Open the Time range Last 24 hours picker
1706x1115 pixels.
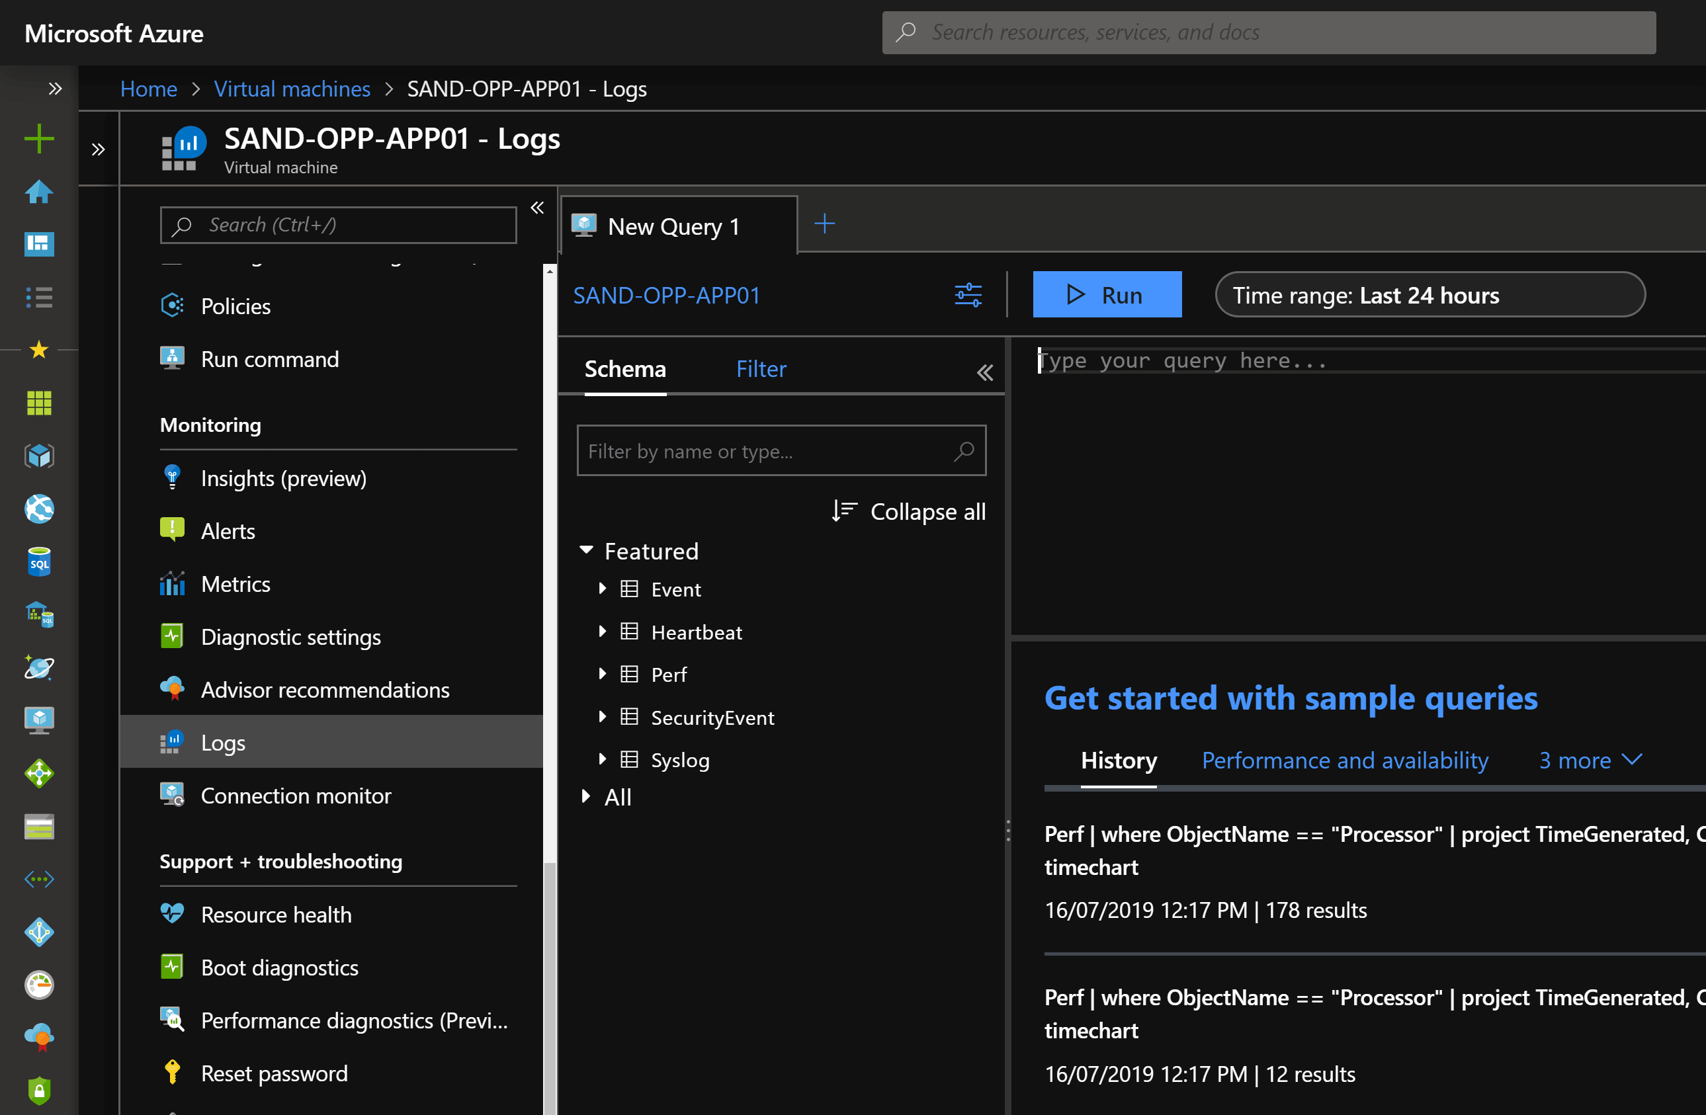coord(1429,294)
